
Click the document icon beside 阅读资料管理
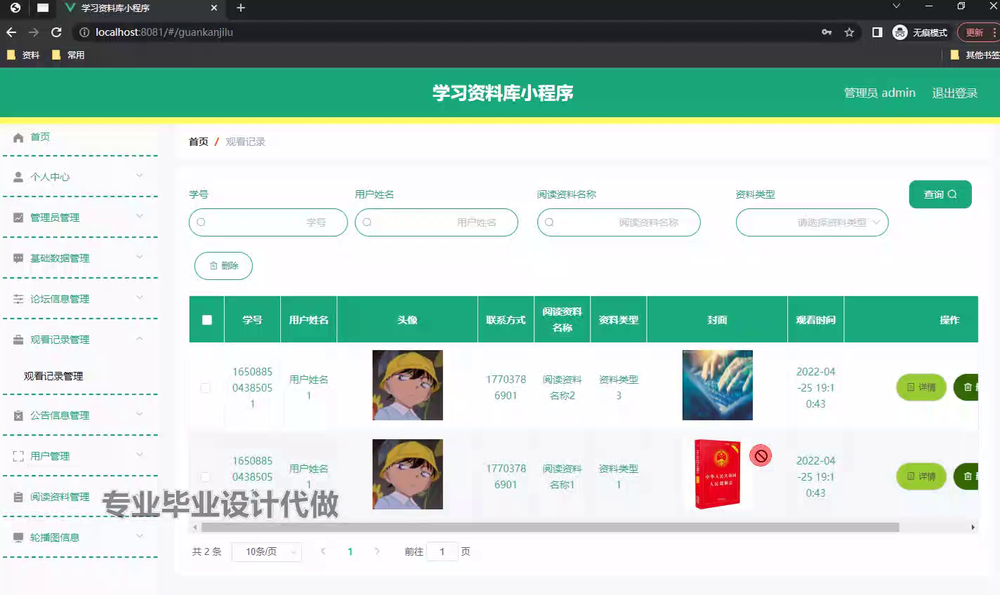[x=19, y=497]
